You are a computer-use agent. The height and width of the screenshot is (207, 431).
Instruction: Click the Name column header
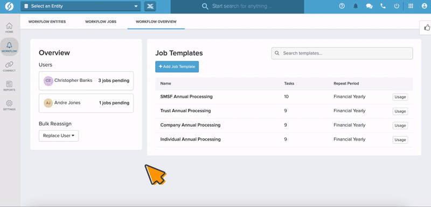pyautogui.click(x=165, y=84)
